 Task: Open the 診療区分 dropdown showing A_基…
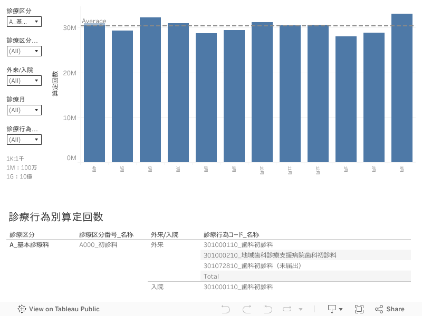[24, 22]
